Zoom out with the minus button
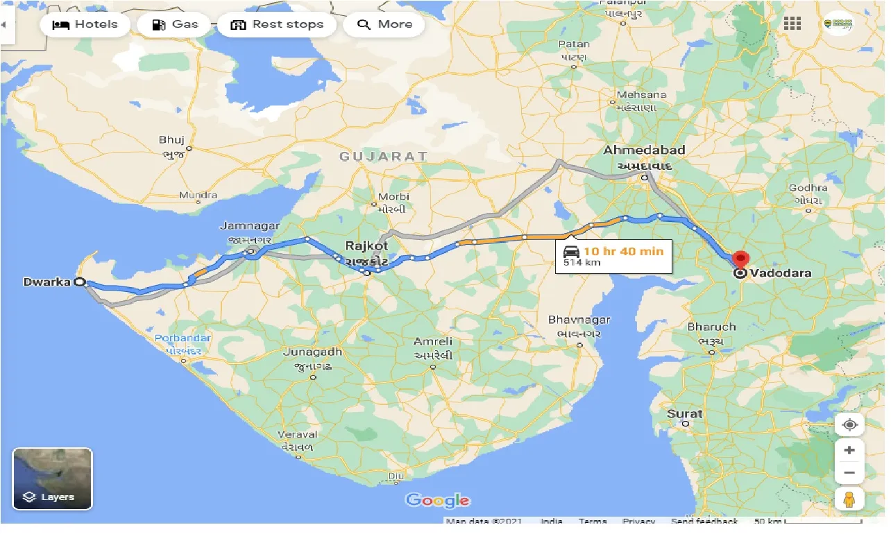891x534 pixels. click(849, 474)
